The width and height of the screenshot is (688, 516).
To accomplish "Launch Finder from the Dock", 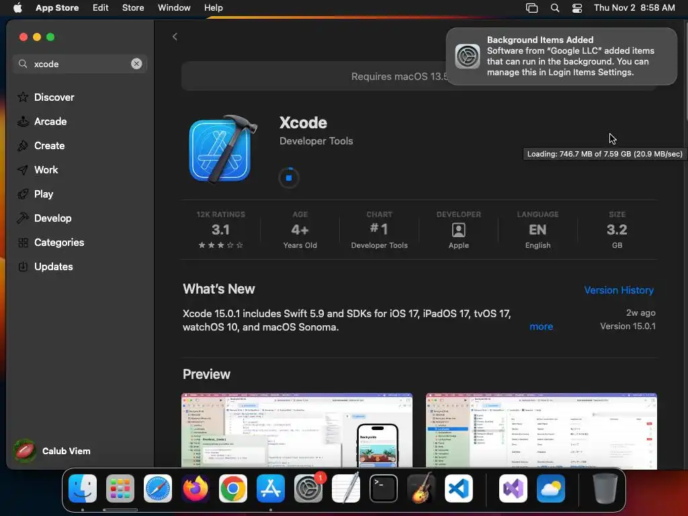I will click(x=83, y=488).
